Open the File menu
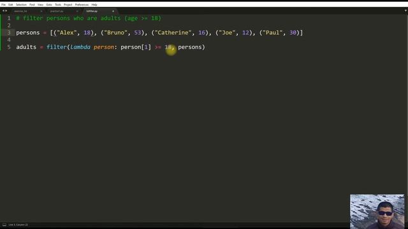 [3, 4]
